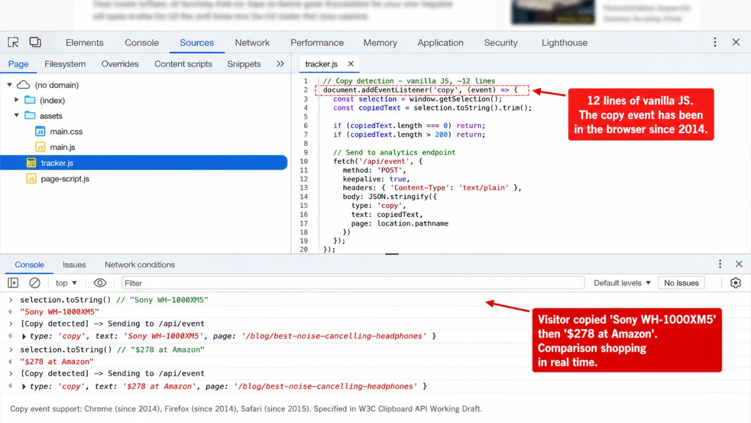Open the top context dropdown
This screenshot has height=423, width=751.
[x=66, y=283]
